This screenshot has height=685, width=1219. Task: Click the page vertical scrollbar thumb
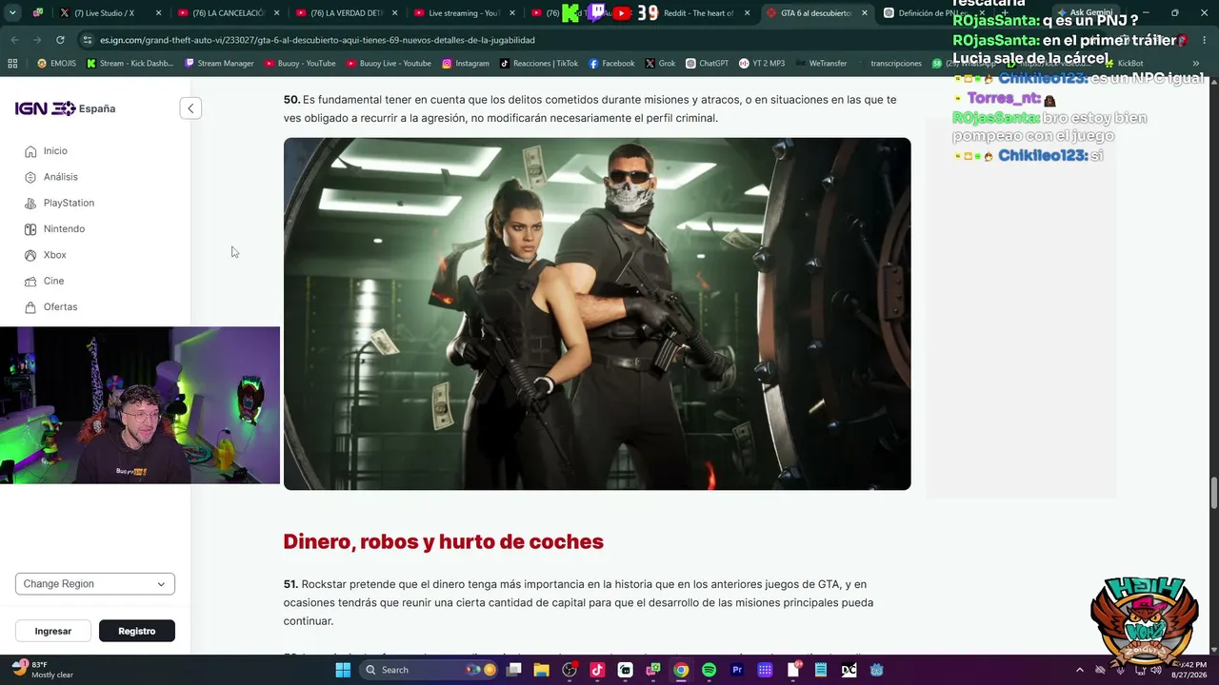[1214, 494]
